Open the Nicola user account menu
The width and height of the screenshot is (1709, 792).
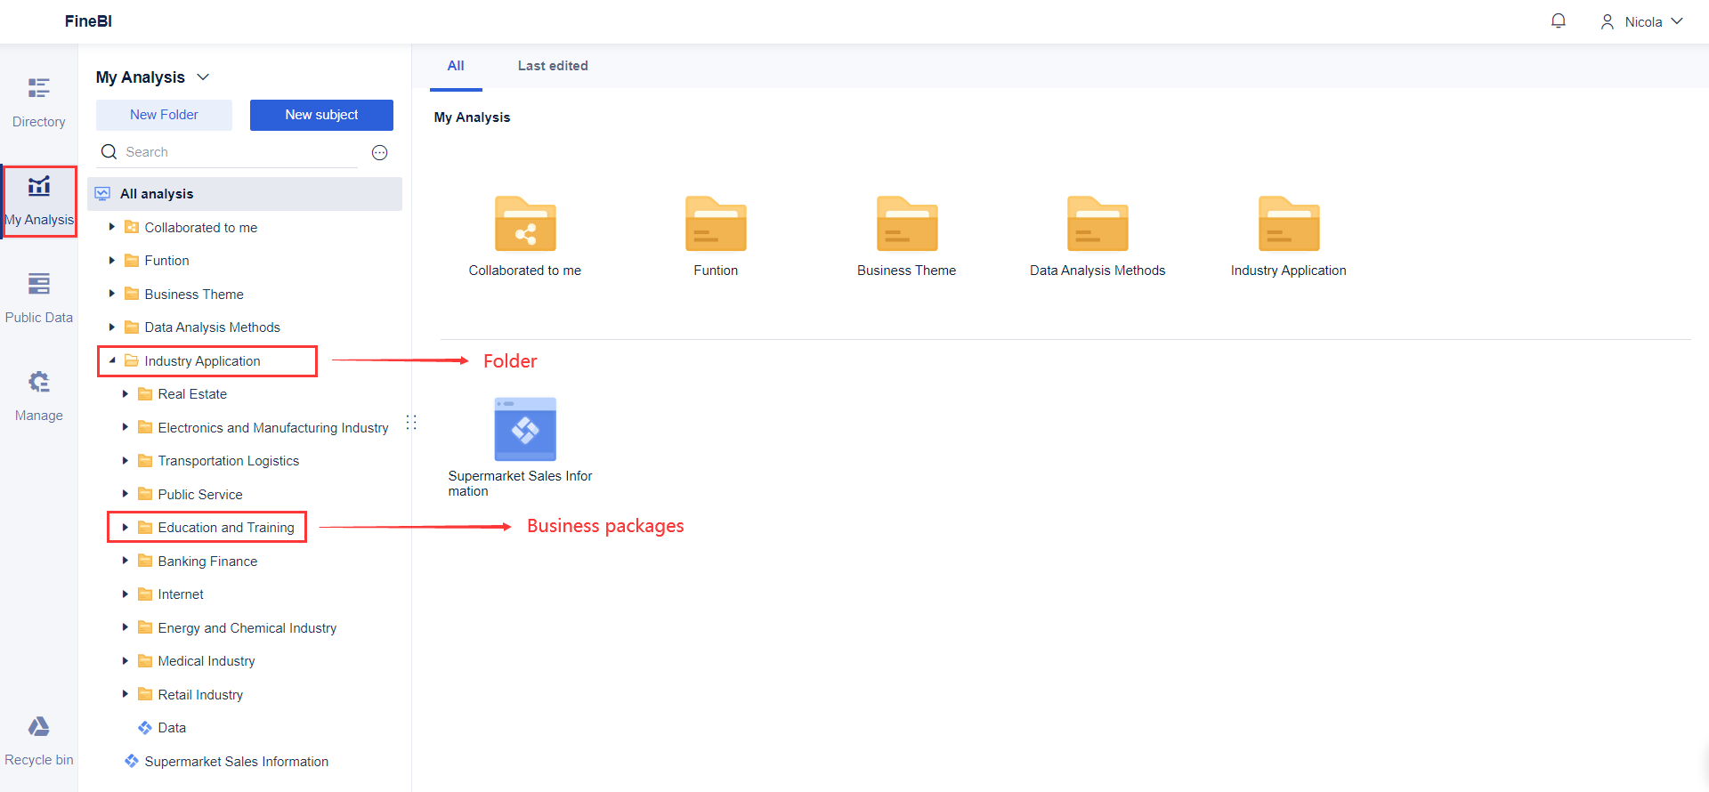1641,21
